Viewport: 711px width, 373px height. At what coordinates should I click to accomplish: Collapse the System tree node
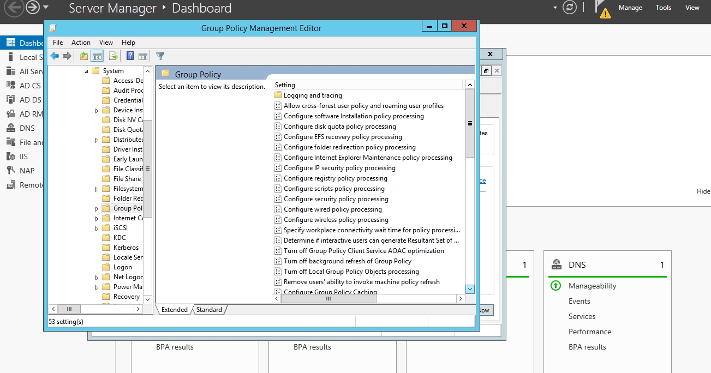pyautogui.click(x=86, y=71)
